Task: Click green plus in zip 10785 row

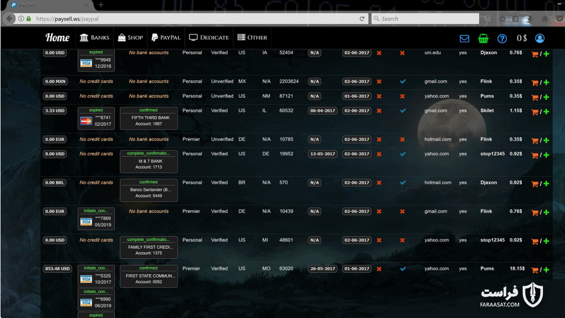Action: (546, 141)
